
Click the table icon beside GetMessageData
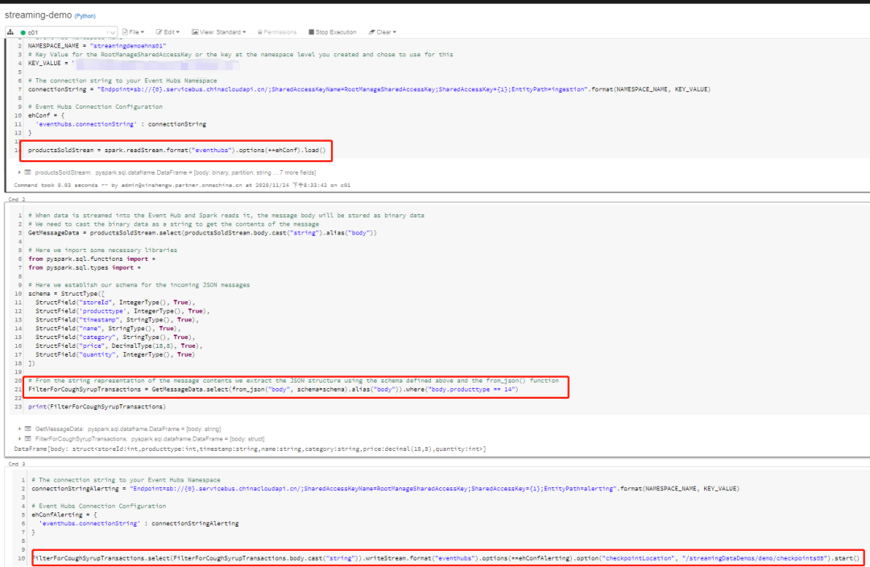point(27,428)
